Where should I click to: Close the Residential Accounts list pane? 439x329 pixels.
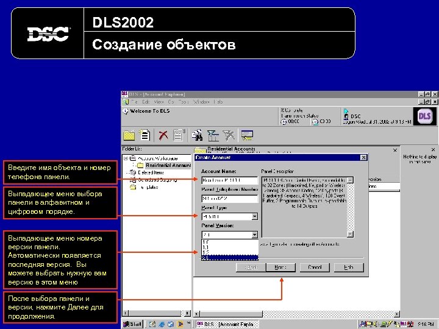(394, 150)
